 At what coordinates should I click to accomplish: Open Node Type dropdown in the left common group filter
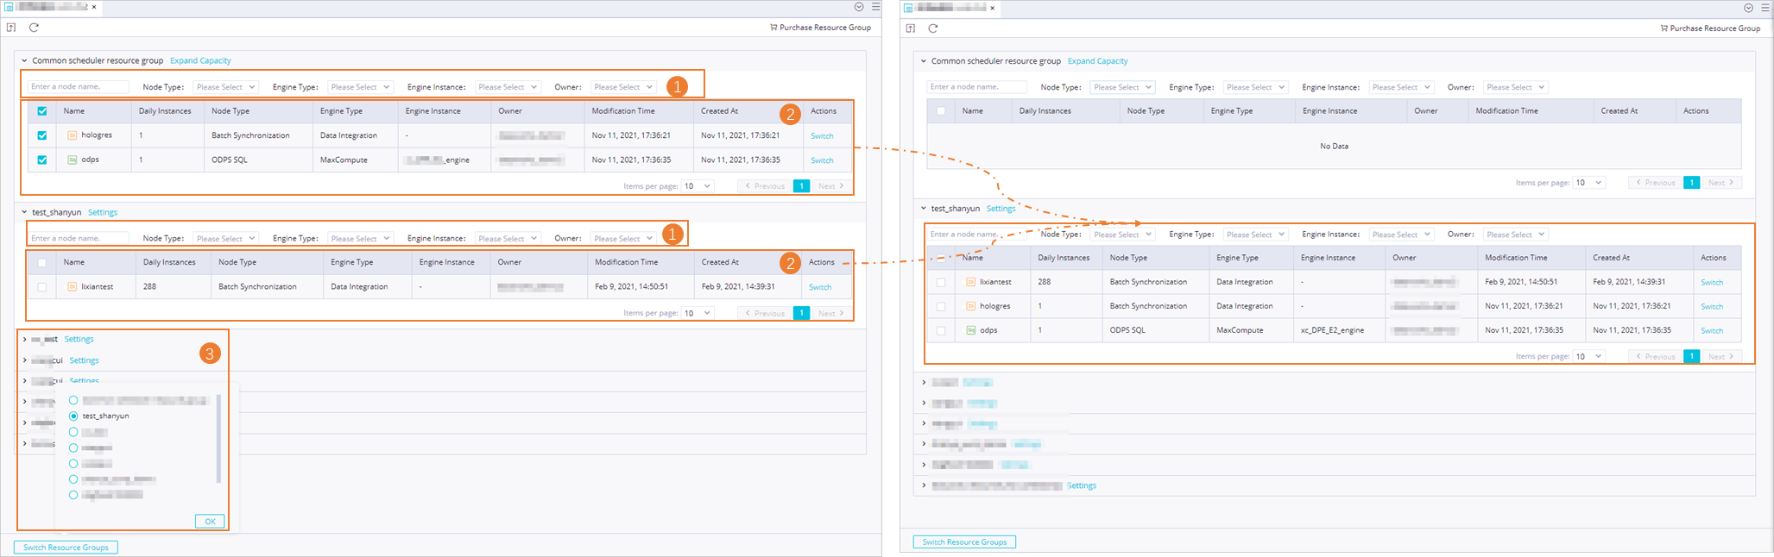click(x=225, y=87)
